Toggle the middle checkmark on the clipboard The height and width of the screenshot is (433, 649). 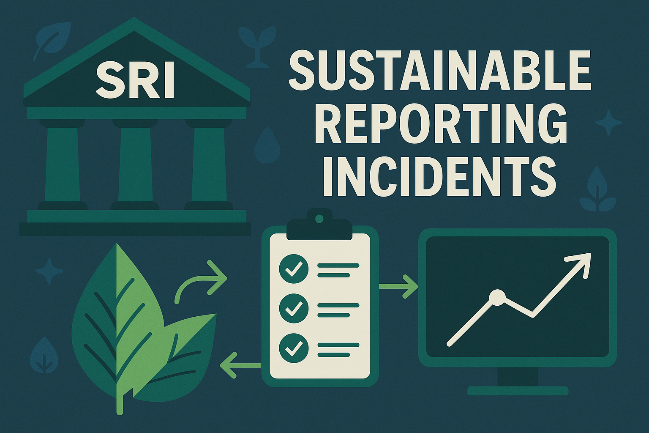point(294,308)
